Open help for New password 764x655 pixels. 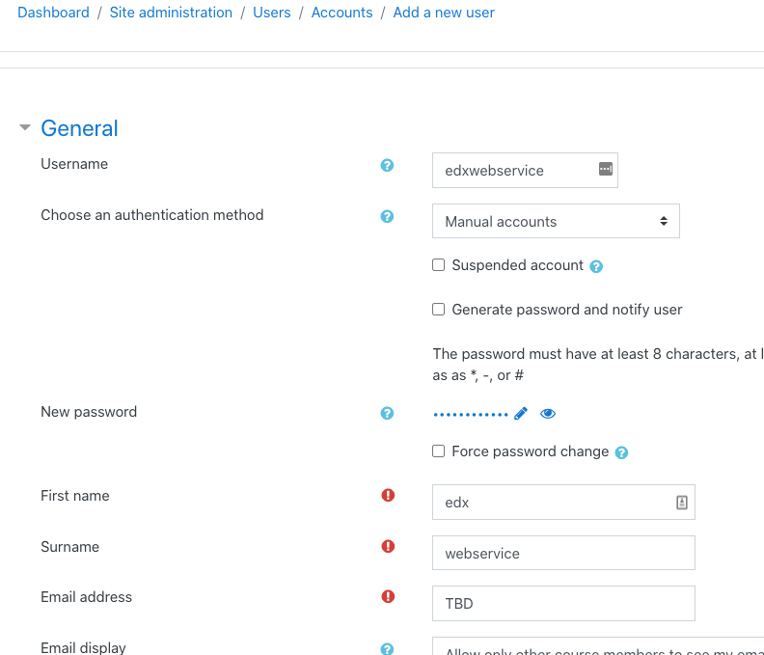pyautogui.click(x=387, y=413)
